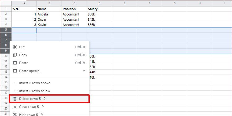Click the select-all corner box

click(x=6, y=3)
